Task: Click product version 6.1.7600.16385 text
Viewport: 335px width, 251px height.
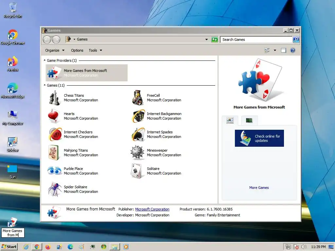Action: point(220,209)
